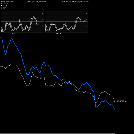Click the Fast K legend color box

[x=2, y=5]
